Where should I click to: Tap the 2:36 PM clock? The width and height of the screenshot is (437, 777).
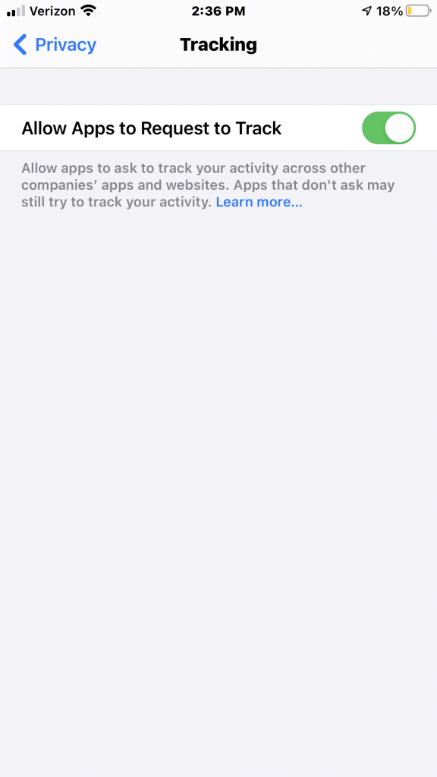(x=218, y=11)
